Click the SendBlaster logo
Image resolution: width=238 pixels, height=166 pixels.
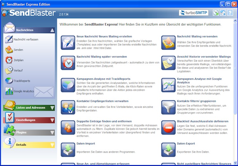[x=29, y=13]
